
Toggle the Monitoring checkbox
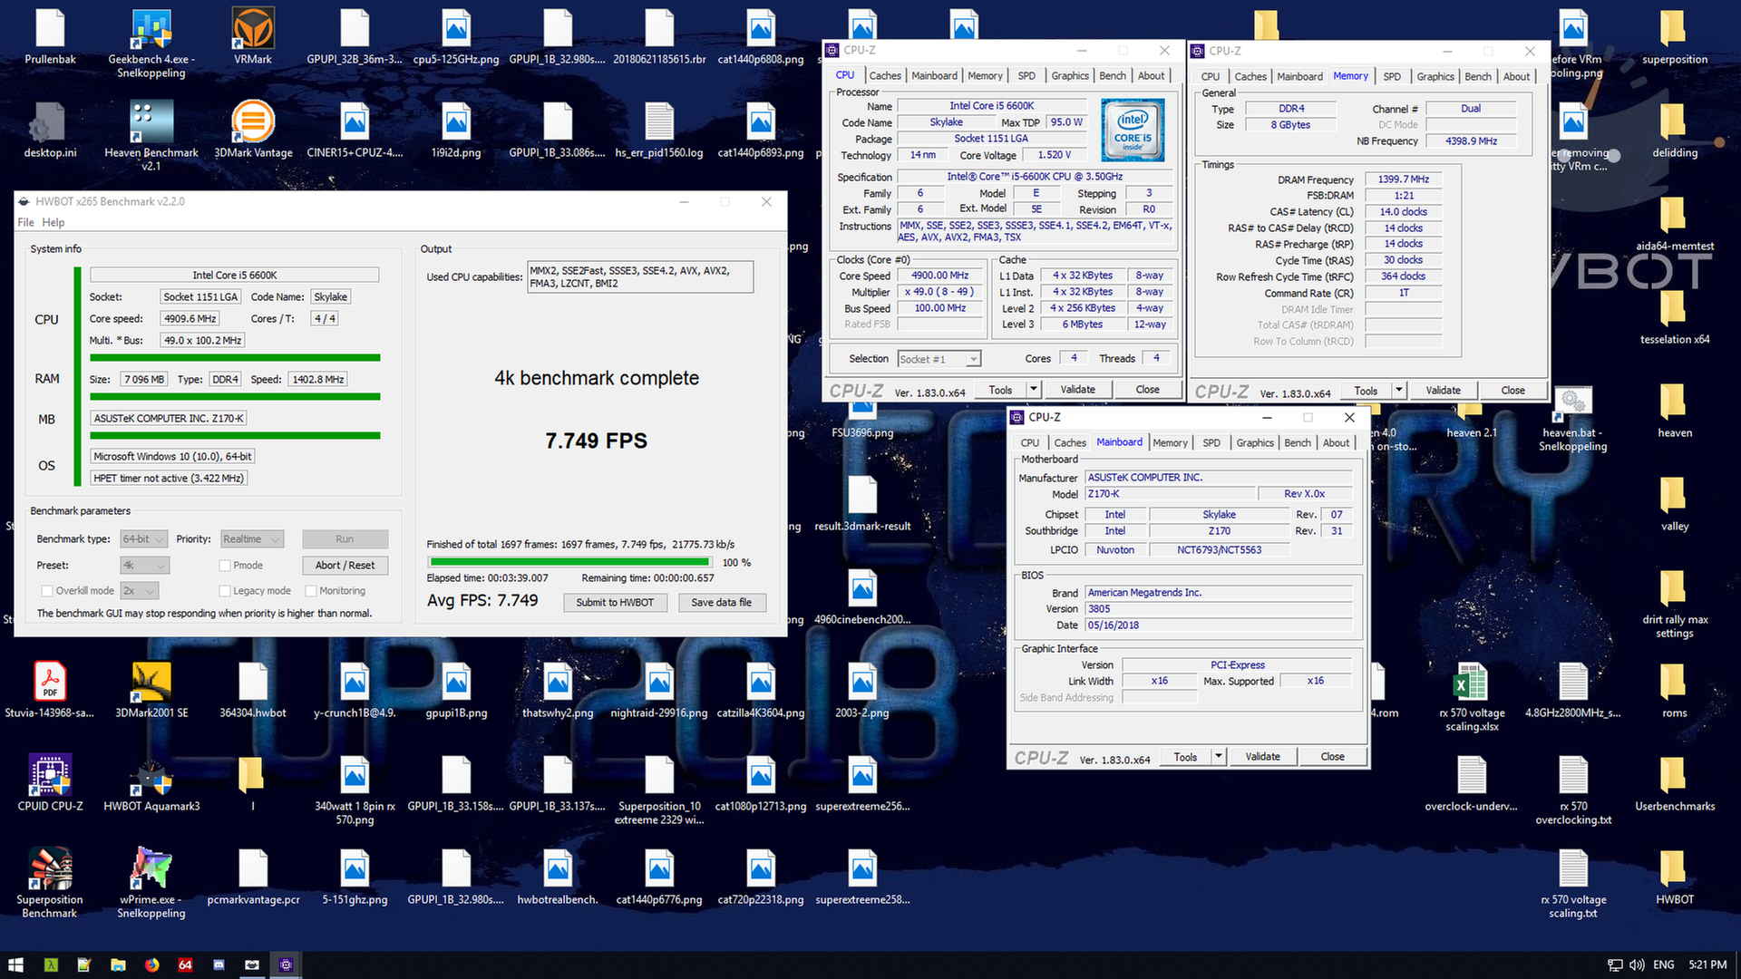311,590
